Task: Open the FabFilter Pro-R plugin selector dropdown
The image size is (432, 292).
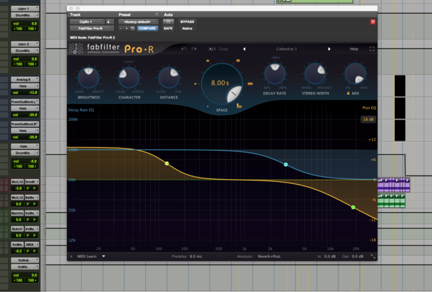Action: pos(92,28)
